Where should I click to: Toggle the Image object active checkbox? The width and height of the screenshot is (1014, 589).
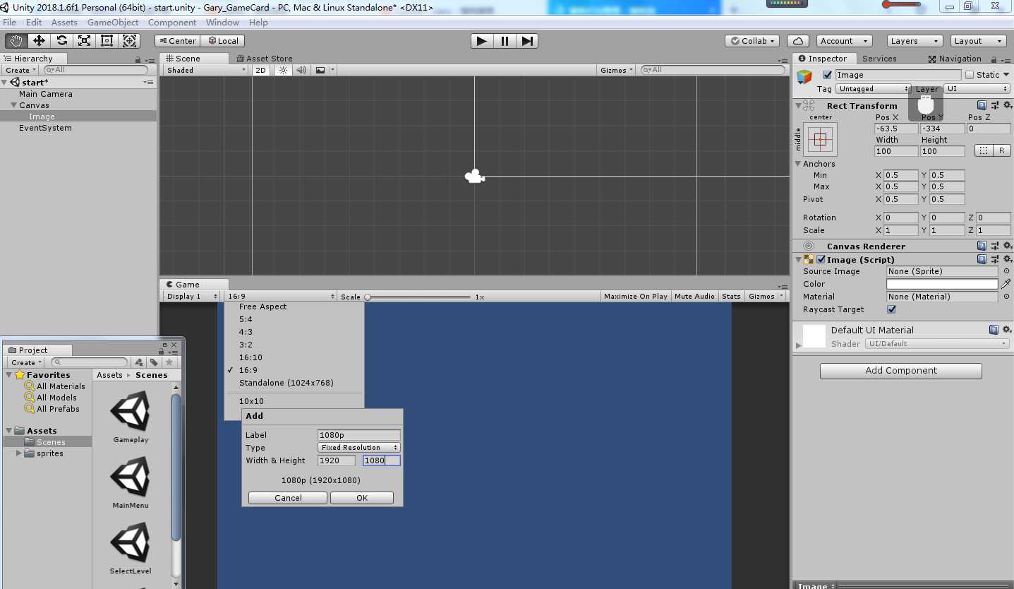(x=827, y=75)
